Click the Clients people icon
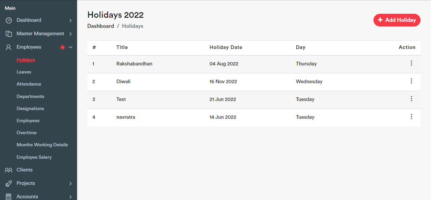This screenshot has width=431, height=200. tap(9, 170)
